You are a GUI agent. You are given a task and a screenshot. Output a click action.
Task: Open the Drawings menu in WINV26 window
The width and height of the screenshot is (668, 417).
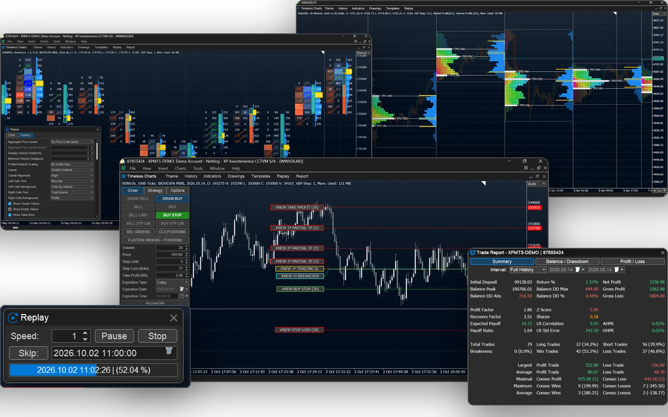coord(236,176)
